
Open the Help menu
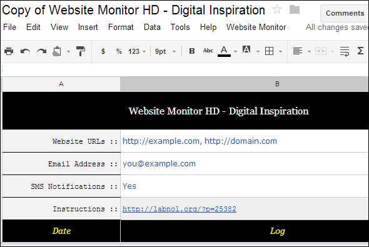(208, 28)
